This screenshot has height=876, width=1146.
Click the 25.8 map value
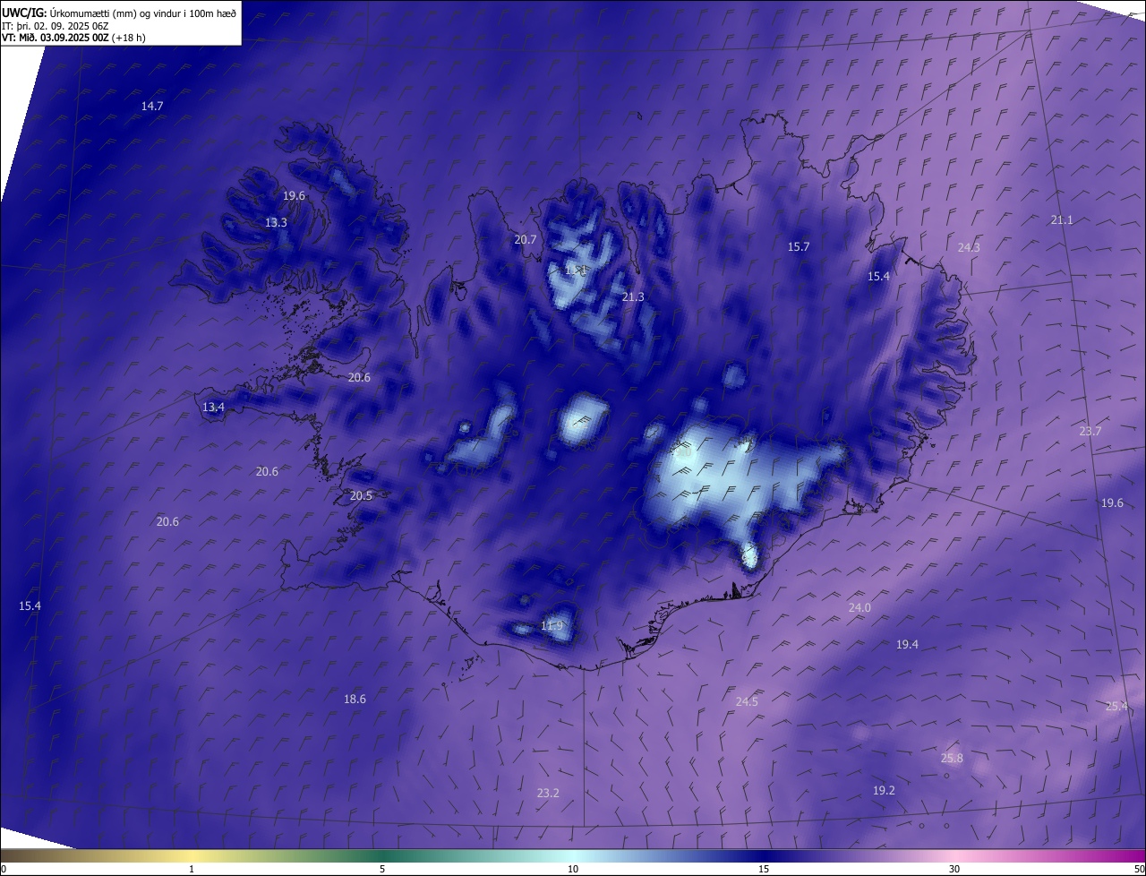coord(952,758)
